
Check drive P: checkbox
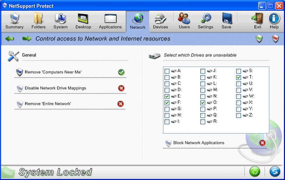(x=203, y=109)
